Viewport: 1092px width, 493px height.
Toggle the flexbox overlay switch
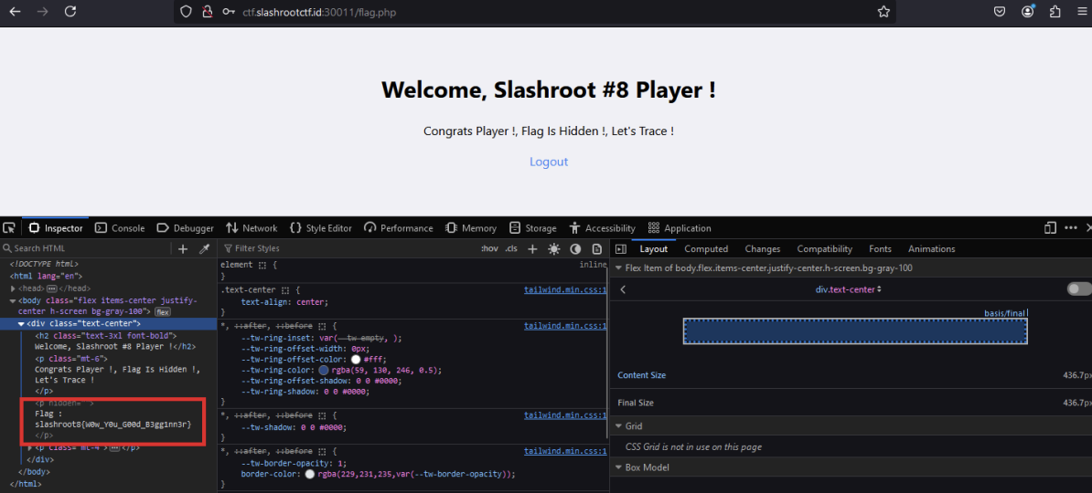click(1079, 289)
